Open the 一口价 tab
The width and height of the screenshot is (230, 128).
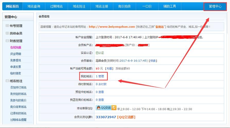pos(147,6)
